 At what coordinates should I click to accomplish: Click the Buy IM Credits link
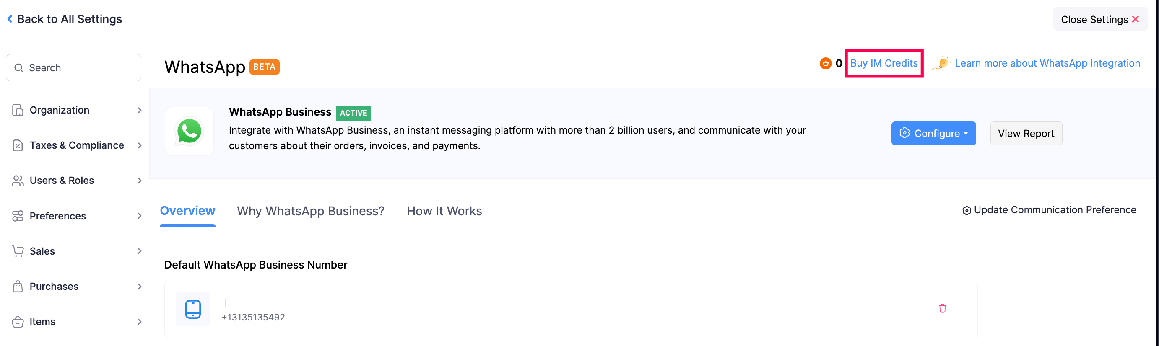[883, 63]
